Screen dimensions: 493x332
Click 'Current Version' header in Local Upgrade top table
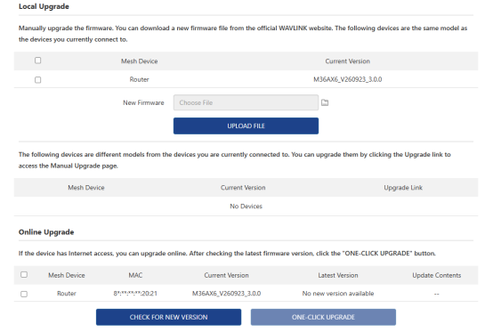point(347,61)
